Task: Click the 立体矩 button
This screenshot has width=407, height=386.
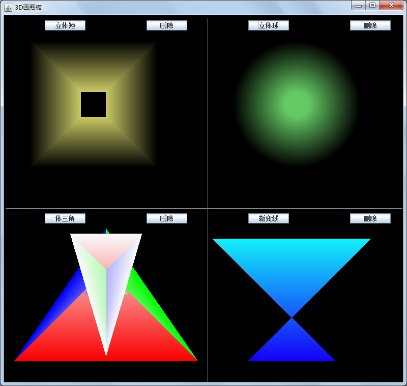Action: tap(65, 25)
